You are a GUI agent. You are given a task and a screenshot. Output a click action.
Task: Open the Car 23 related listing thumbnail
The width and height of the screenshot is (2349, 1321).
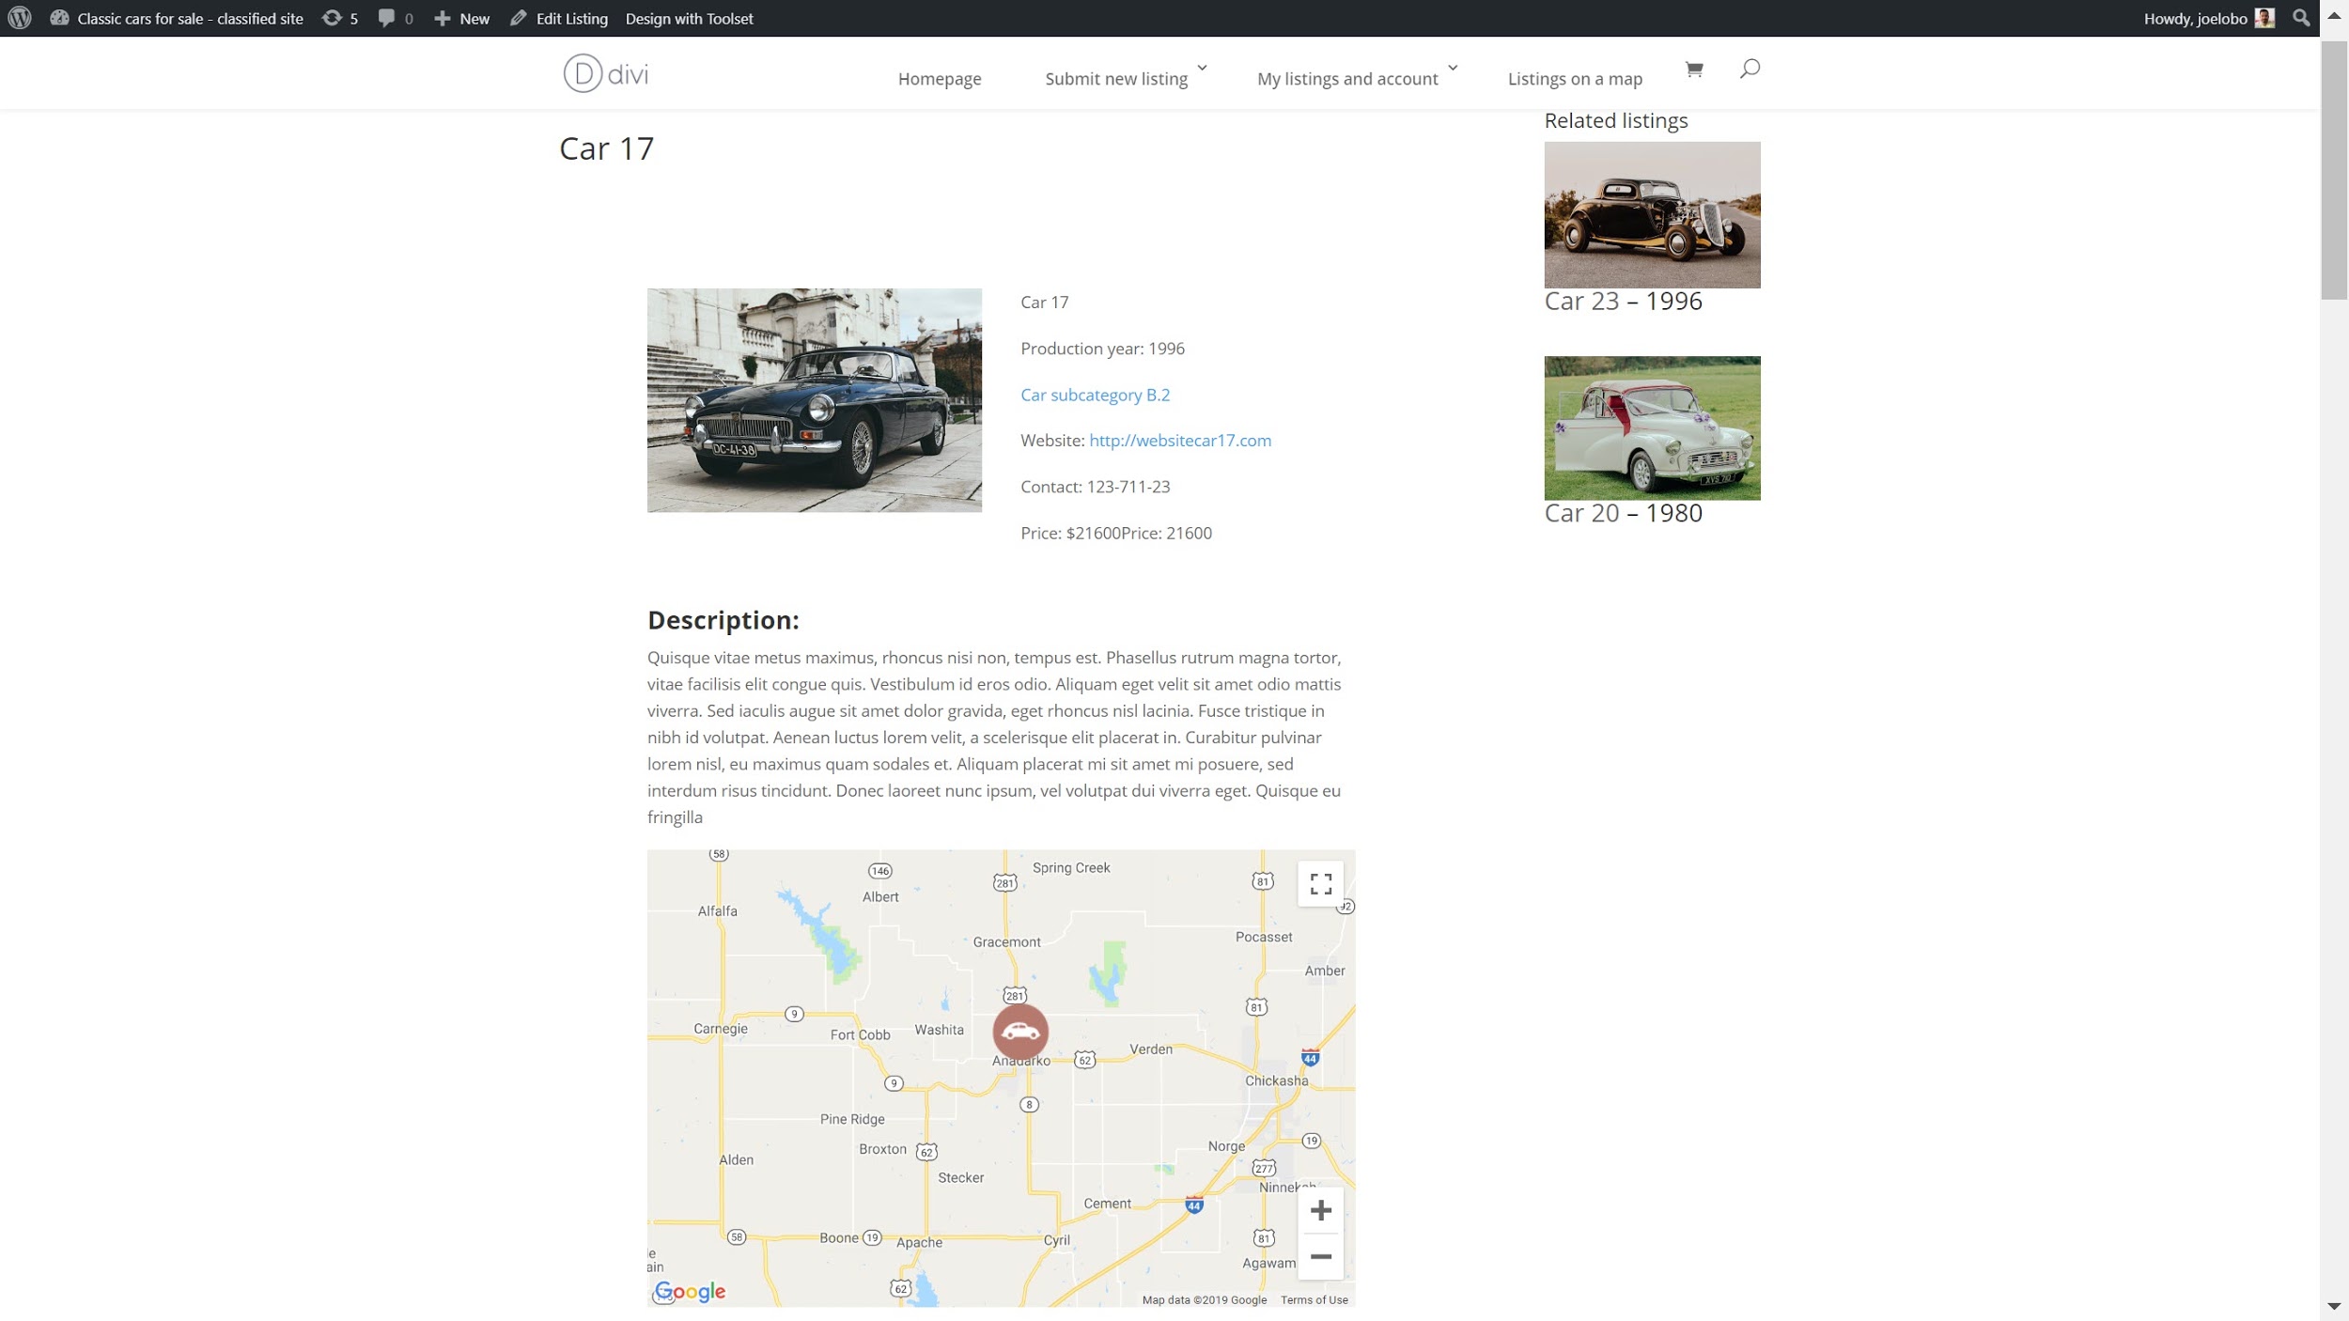(x=1652, y=214)
